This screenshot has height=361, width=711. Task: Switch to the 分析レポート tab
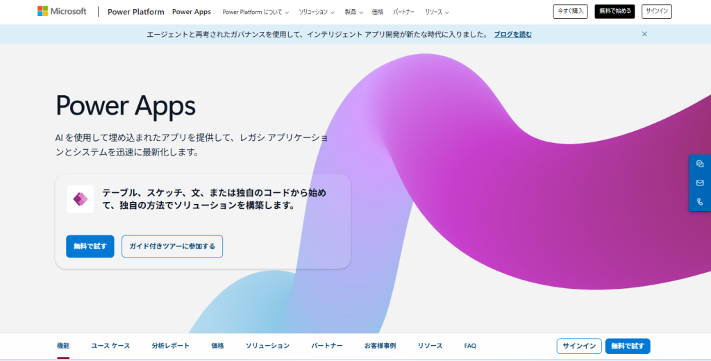click(x=170, y=346)
